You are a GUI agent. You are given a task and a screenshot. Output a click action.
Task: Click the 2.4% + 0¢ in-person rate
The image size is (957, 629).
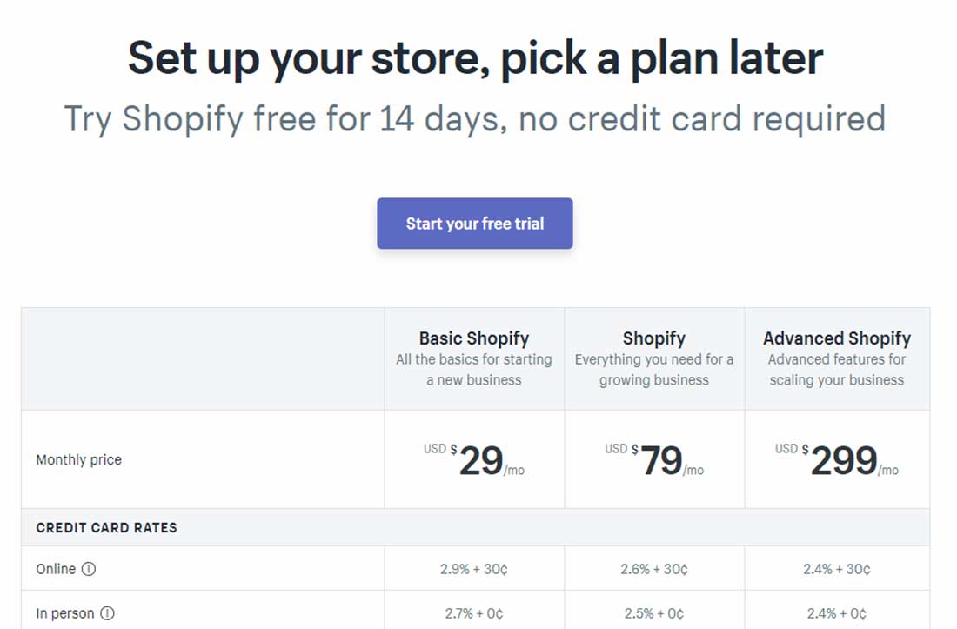point(837,613)
